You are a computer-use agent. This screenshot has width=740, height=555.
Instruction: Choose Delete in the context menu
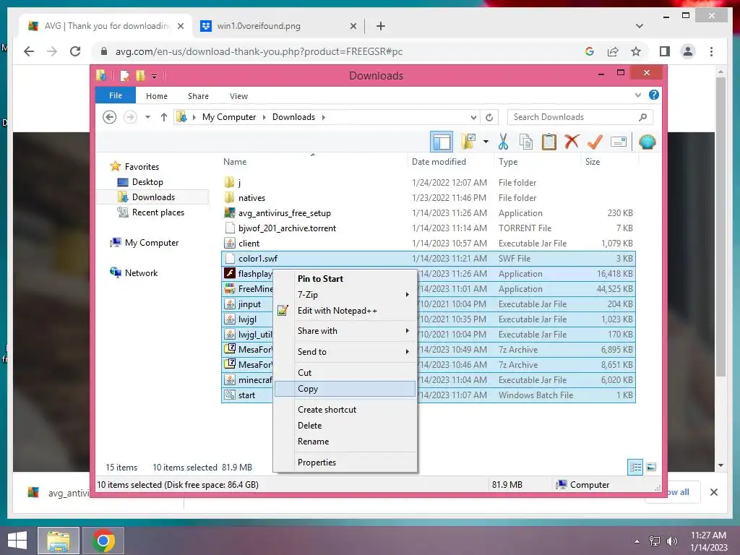tap(345, 425)
